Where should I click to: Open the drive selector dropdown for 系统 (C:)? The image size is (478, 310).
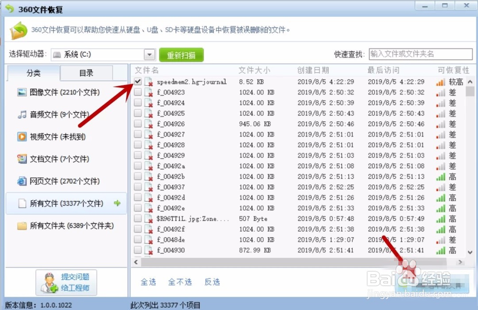149,54
